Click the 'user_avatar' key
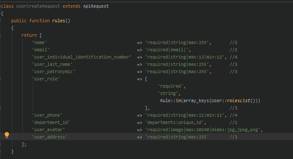This screenshot has height=159, width=293. [48, 130]
